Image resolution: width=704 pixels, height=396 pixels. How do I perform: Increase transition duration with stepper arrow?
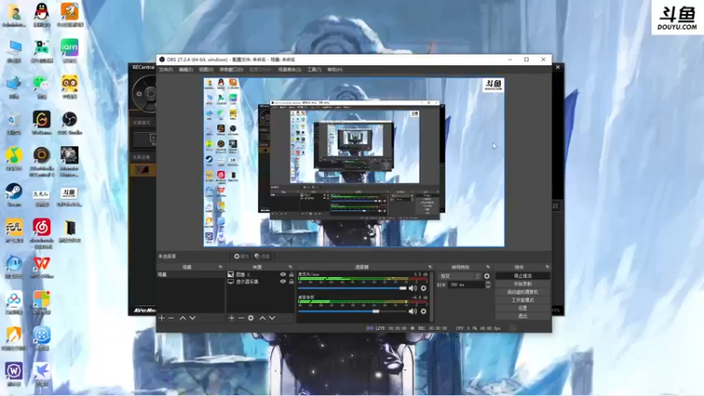(488, 282)
